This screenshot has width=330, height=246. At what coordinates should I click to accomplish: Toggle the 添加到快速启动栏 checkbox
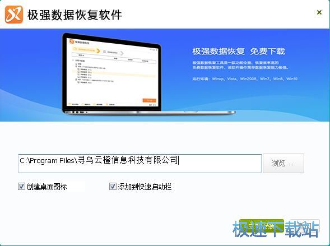click(x=113, y=186)
